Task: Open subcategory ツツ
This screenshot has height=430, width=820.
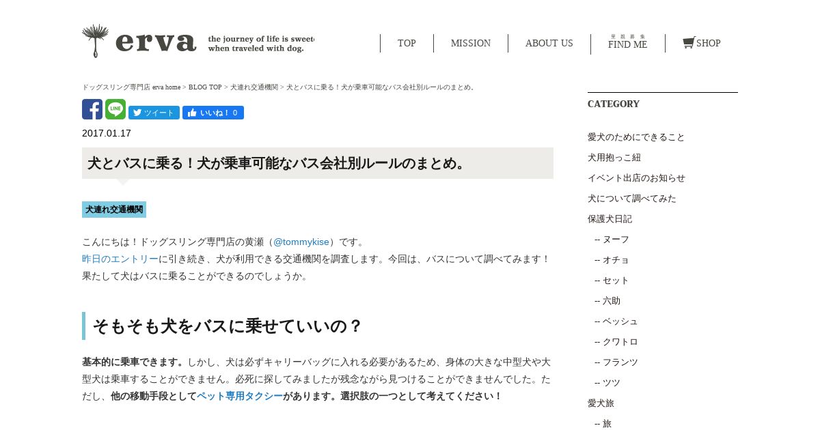Action: click(608, 383)
